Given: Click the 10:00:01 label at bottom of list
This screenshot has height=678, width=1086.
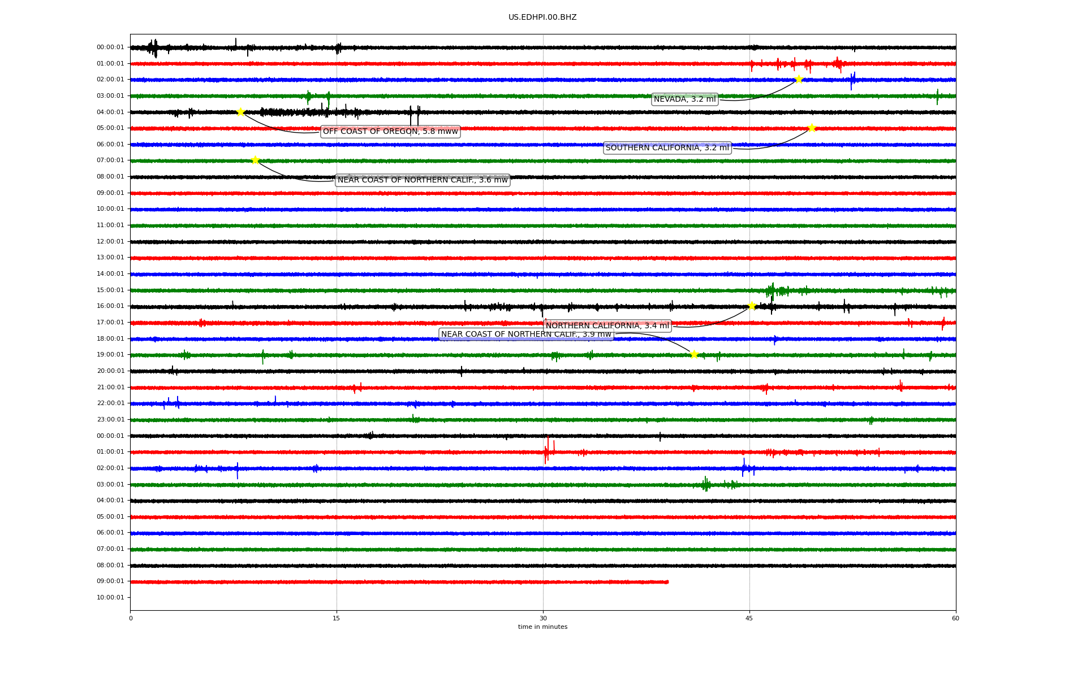Looking at the screenshot, I should (x=110, y=597).
